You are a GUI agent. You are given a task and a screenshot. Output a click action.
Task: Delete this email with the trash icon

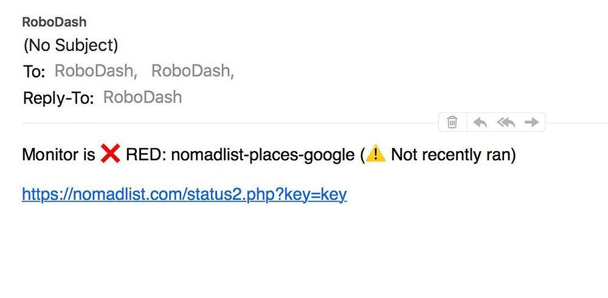click(x=452, y=122)
